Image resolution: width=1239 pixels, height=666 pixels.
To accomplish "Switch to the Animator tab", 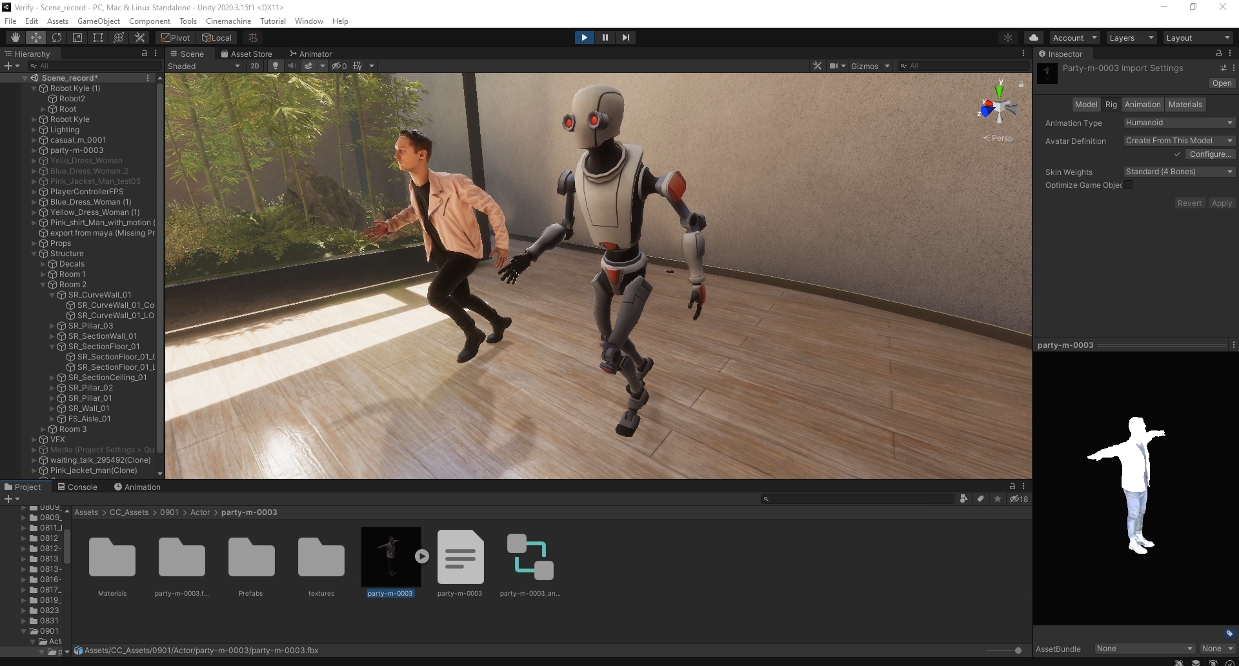I will click(x=311, y=54).
